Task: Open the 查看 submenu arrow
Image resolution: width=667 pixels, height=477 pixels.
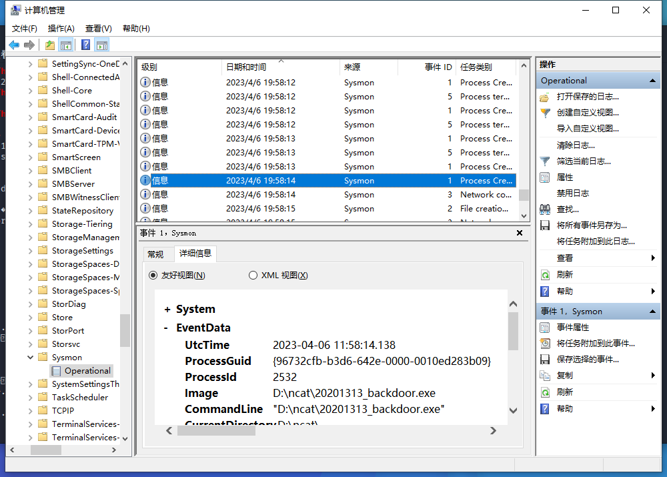Action: click(x=653, y=258)
